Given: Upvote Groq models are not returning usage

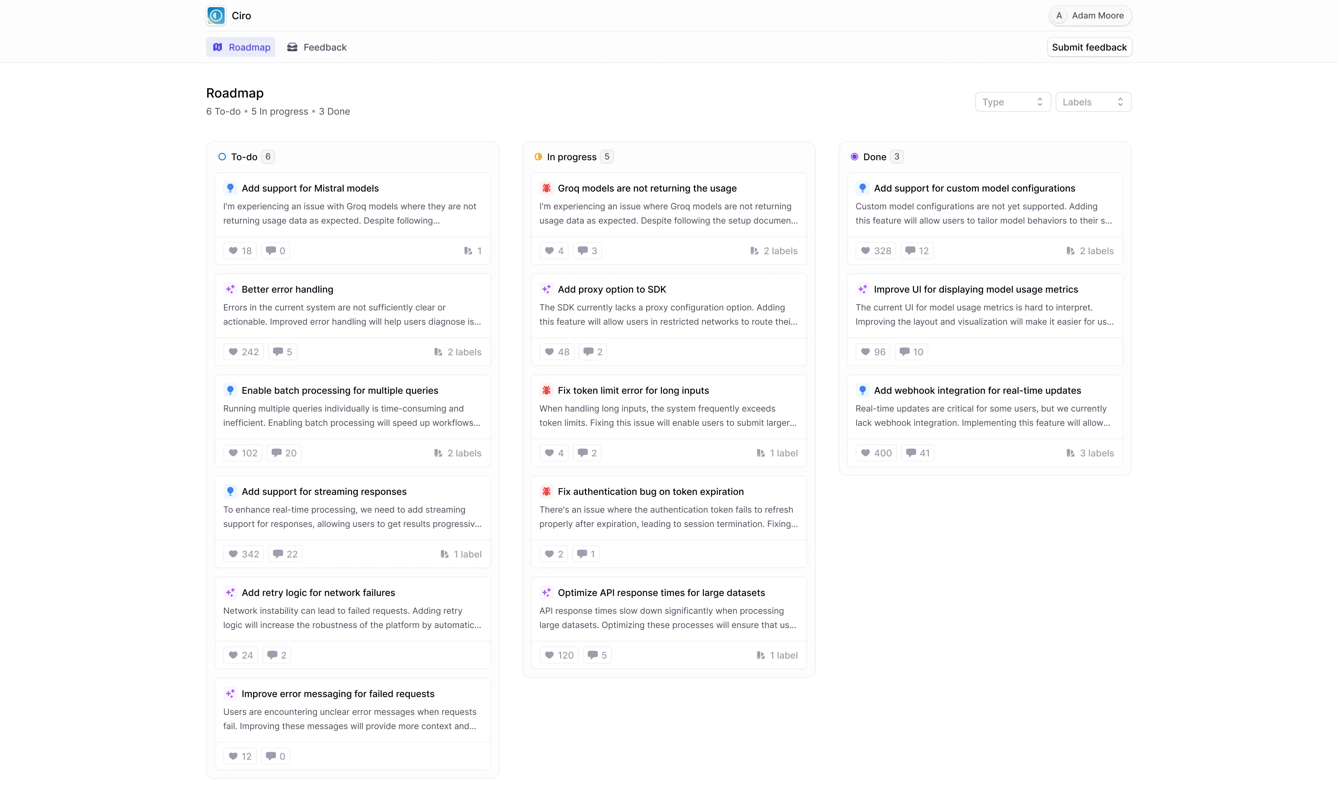Looking at the screenshot, I should [554, 251].
